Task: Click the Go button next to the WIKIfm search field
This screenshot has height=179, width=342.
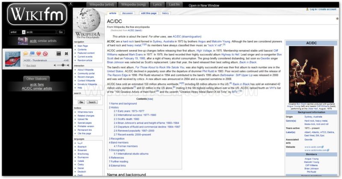Action: click(x=61, y=32)
